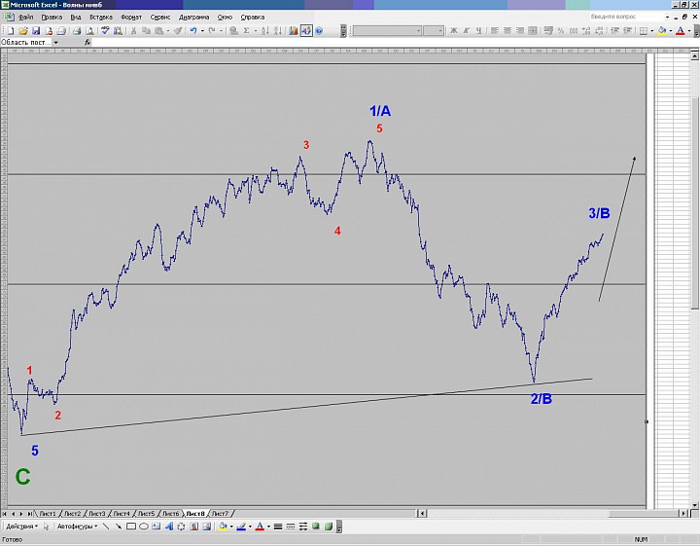Choose Line Style in the drawing toolbar
Image resolution: width=700 pixels, height=546 pixels.
pyautogui.click(x=278, y=527)
